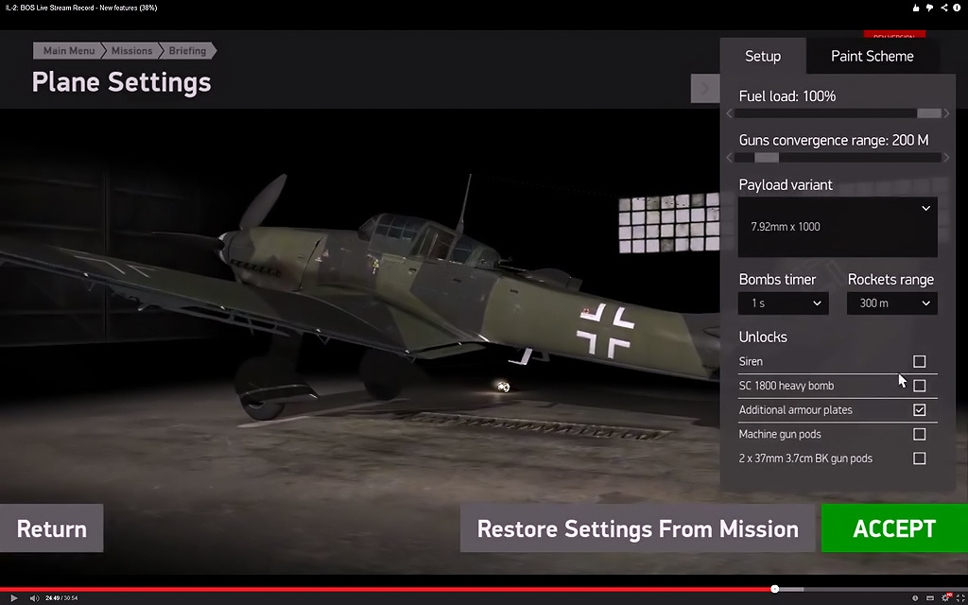This screenshot has height=605, width=968.
Task: Decrease guns convergence range with left arrow
Action: coord(730,158)
